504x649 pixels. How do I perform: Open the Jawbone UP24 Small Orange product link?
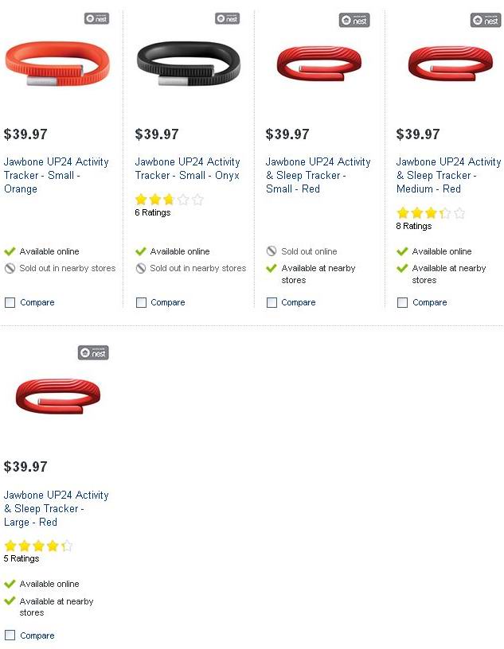coord(56,175)
